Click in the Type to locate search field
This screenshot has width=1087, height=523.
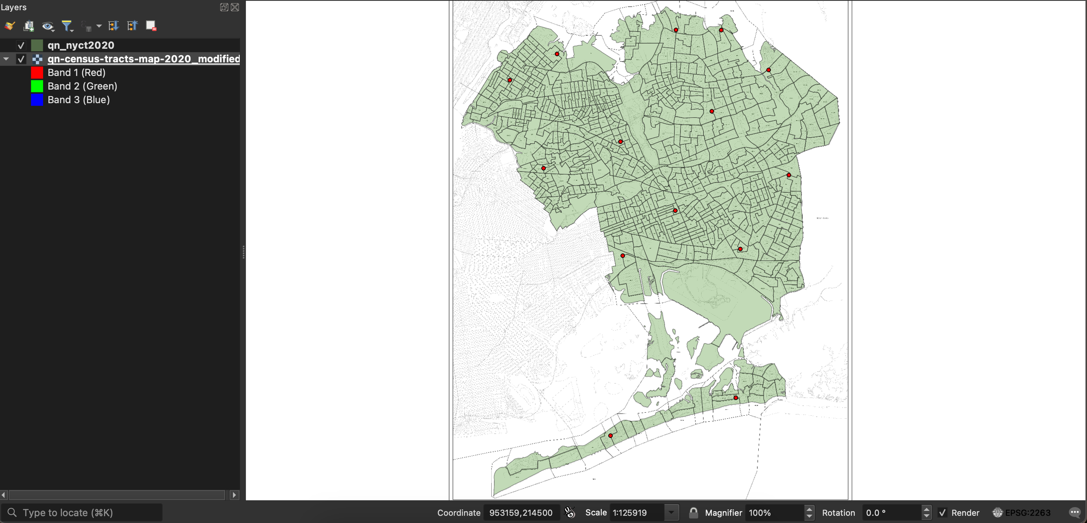pyautogui.click(x=87, y=513)
